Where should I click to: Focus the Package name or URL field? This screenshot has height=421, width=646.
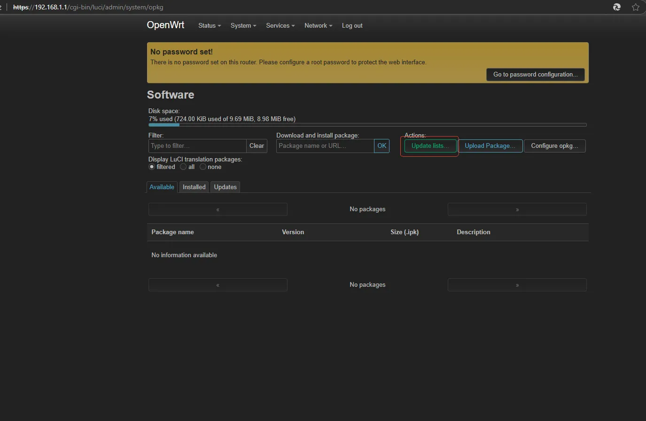[x=325, y=146]
